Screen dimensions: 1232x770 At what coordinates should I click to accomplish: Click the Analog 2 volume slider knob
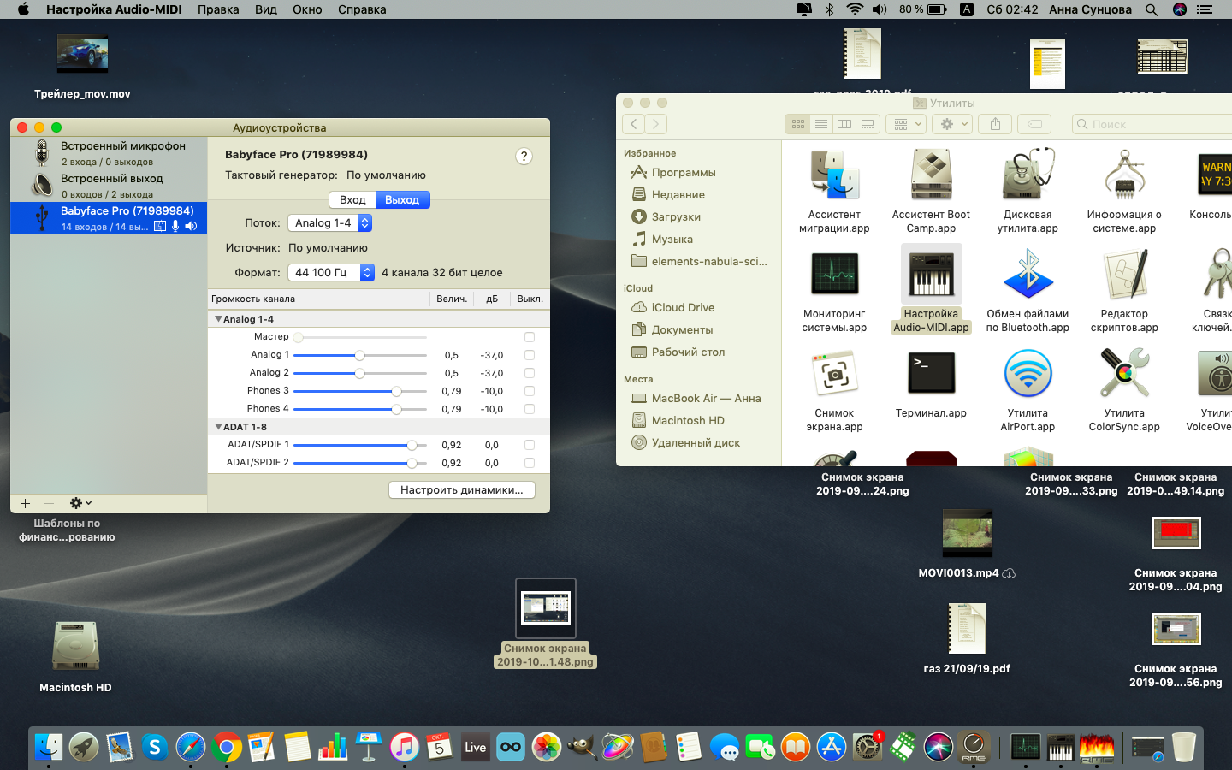[x=359, y=373]
